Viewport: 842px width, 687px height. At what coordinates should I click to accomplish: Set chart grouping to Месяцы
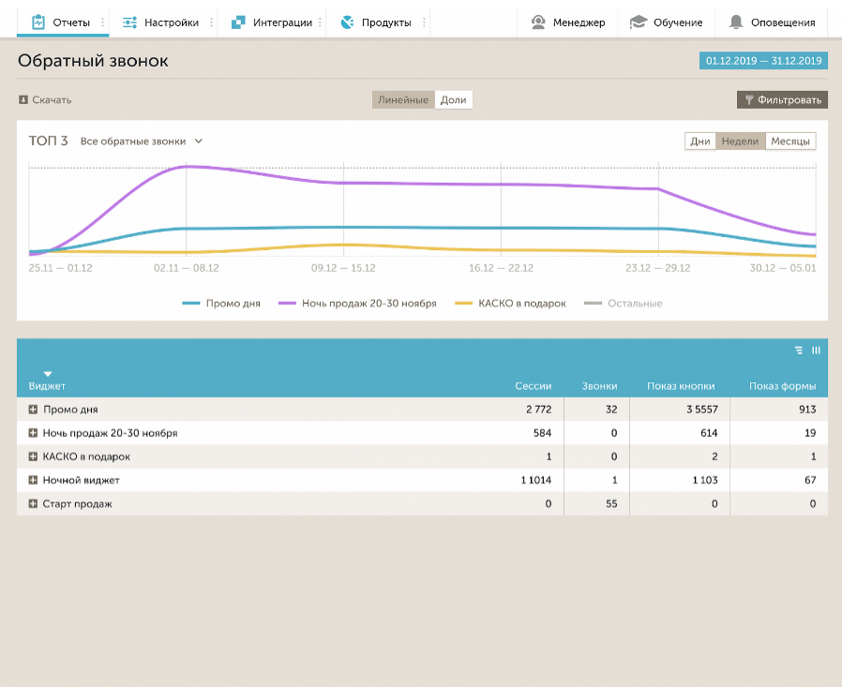790,142
